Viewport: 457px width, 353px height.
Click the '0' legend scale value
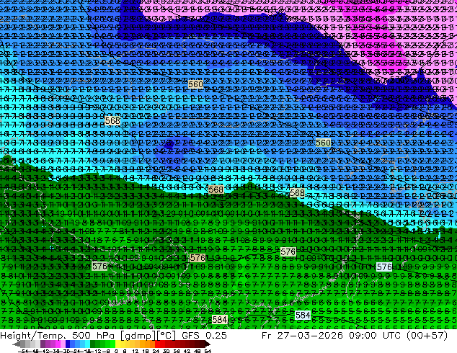click(116, 351)
